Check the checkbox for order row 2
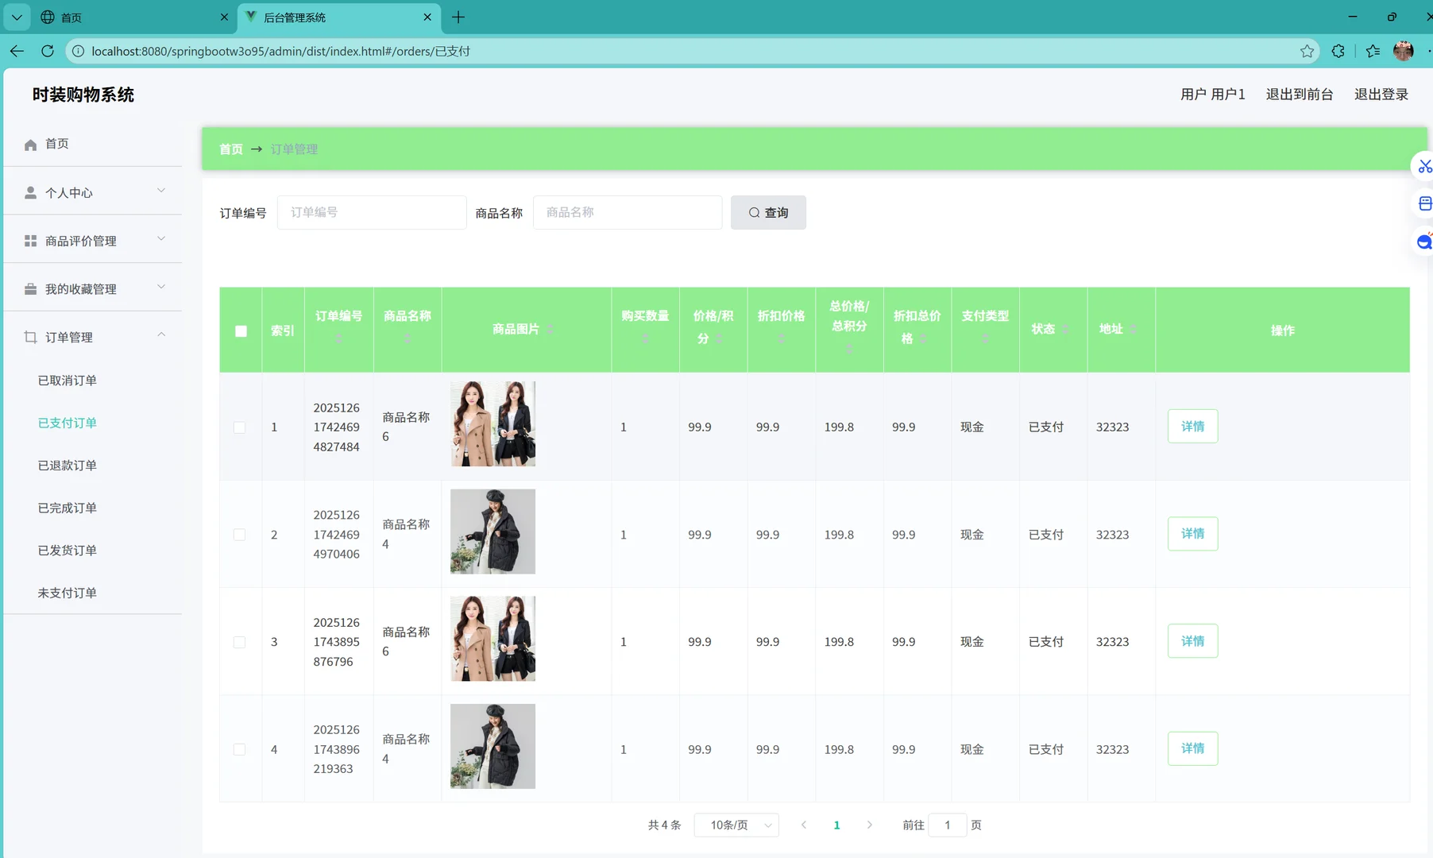The height and width of the screenshot is (858, 1433). pyautogui.click(x=239, y=535)
